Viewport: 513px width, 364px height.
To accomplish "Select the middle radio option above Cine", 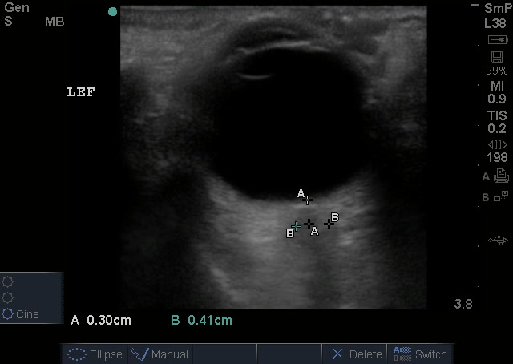I will [x=9, y=298].
